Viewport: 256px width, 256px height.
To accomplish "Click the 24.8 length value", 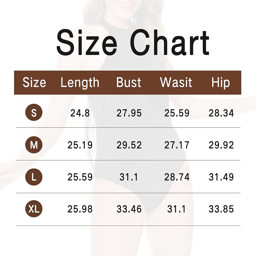I will coord(80,113).
